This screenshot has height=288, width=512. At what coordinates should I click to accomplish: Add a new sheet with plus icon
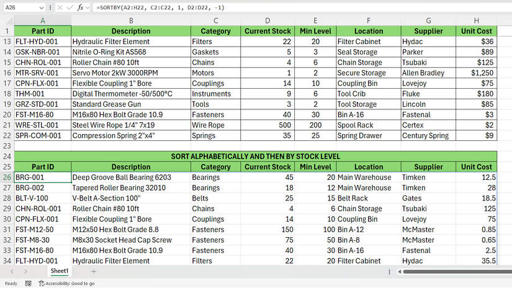pos(94,271)
